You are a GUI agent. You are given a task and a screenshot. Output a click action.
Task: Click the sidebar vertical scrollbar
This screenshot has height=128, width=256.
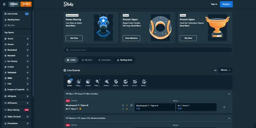[x=33, y=53]
